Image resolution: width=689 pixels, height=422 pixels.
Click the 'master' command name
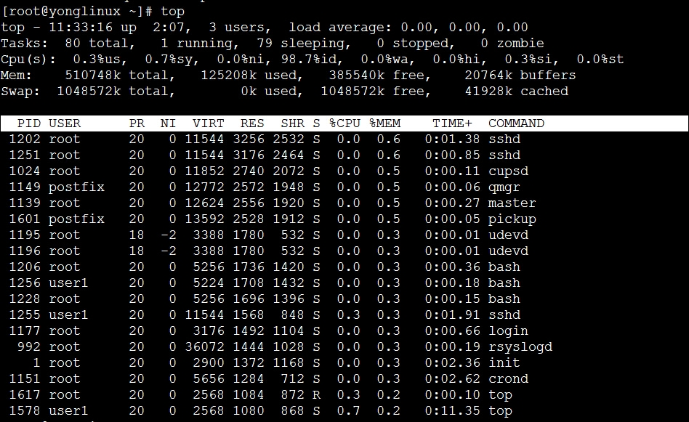512,203
